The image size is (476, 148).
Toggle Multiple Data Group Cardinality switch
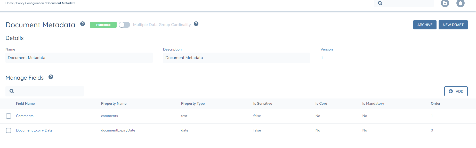[x=124, y=25]
